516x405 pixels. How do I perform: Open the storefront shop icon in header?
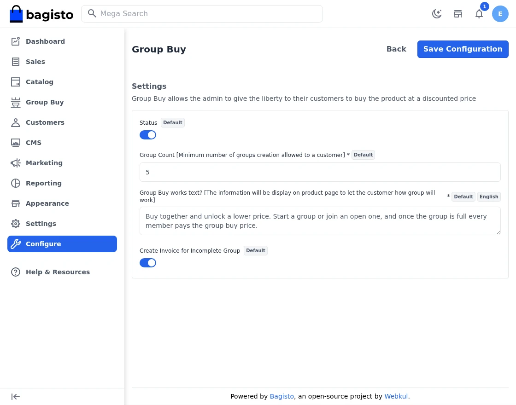point(458,14)
